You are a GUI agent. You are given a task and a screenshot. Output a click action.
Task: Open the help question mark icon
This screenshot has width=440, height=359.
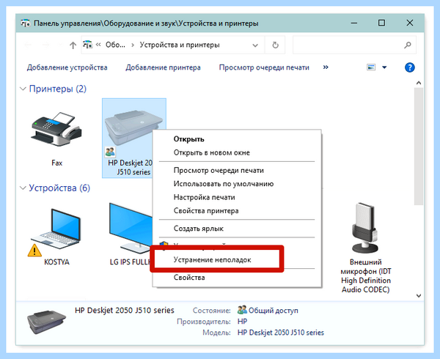410,67
